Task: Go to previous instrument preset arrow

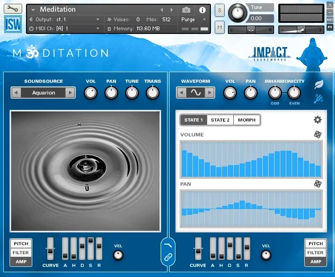Action: [162, 10]
